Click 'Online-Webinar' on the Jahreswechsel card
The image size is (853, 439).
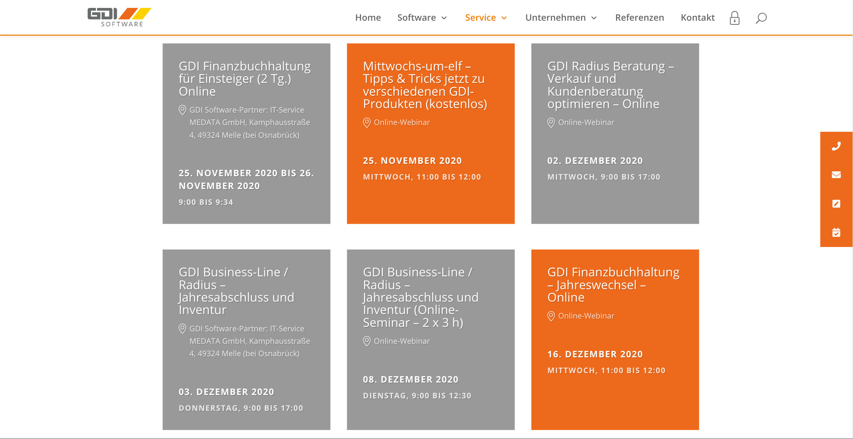586,316
